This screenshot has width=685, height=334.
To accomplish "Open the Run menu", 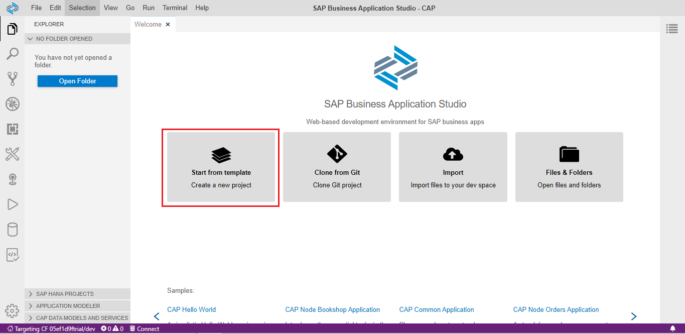I will 149,8.
